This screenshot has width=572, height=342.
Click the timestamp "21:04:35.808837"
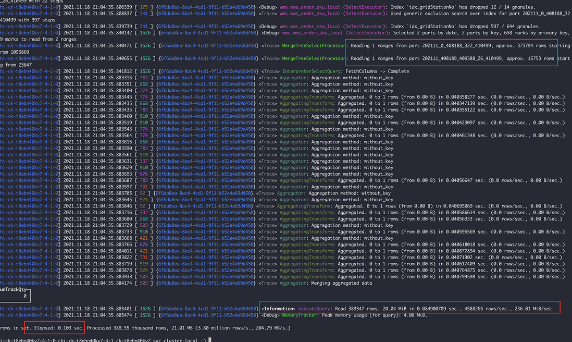pos(111,14)
